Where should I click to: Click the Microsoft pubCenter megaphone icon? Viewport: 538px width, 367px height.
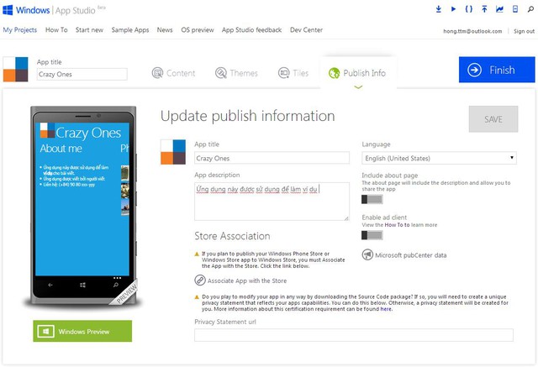coord(367,255)
